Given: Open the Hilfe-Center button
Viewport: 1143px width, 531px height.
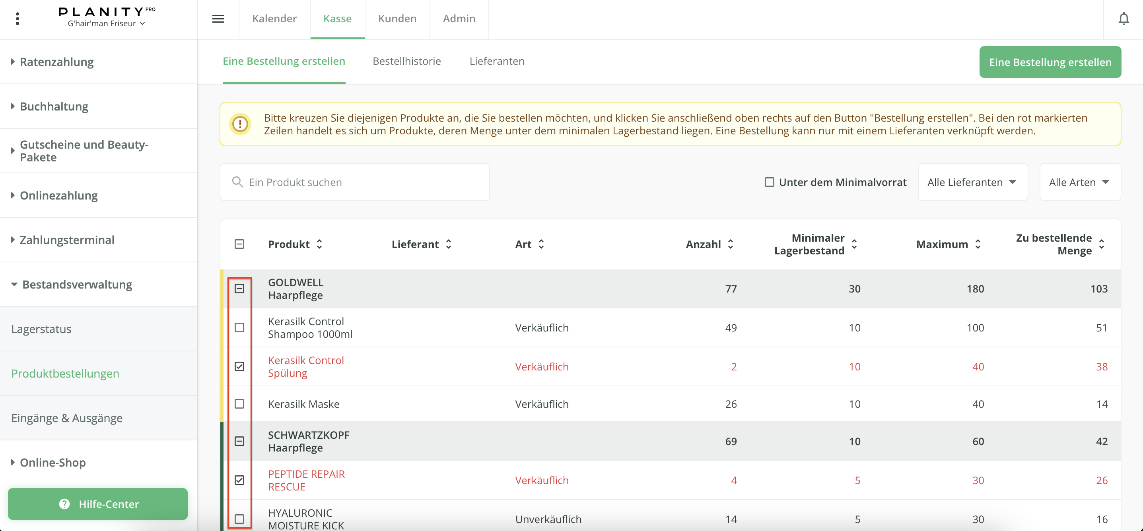Looking at the screenshot, I should [97, 504].
